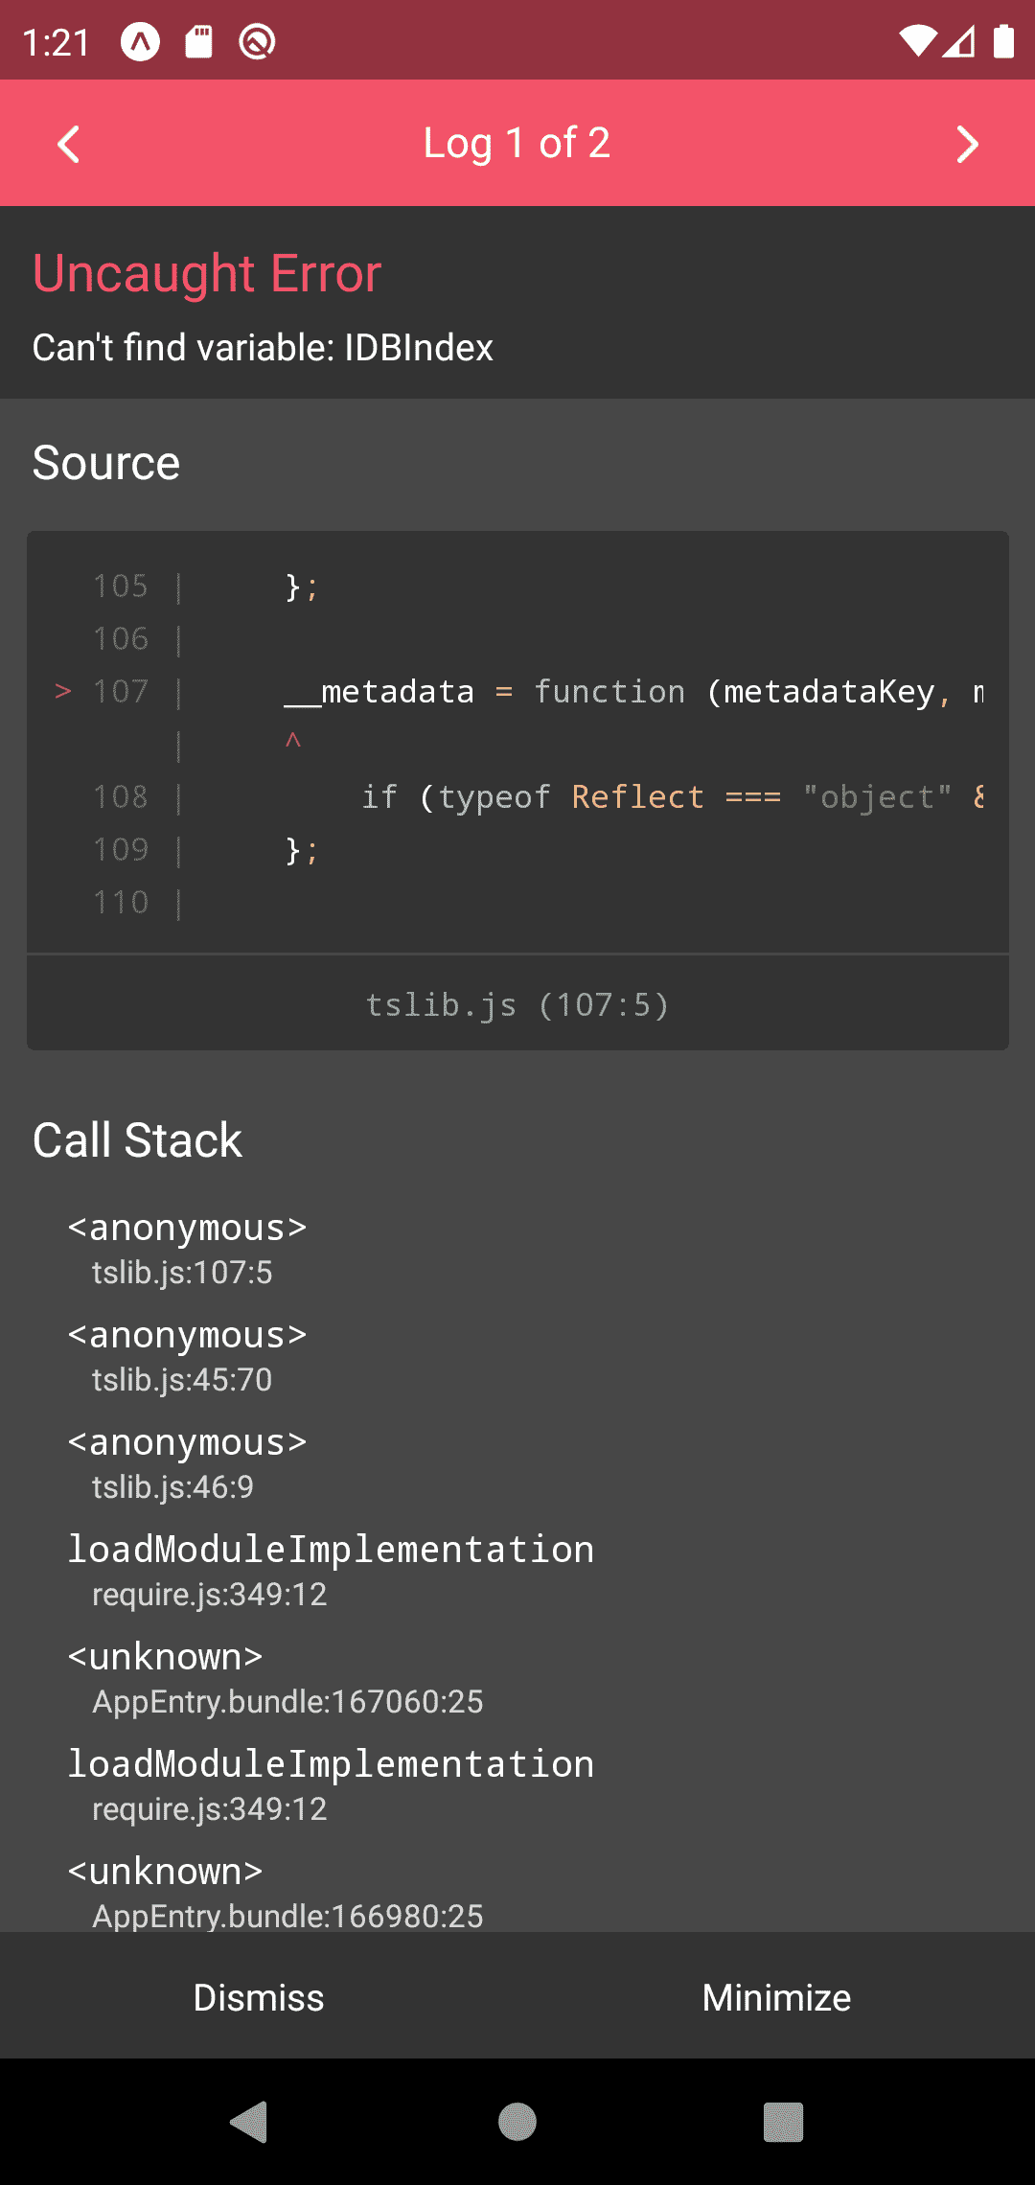Go to next log with right chevron
This screenshot has height=2185, width=1035.
[968, 145]
